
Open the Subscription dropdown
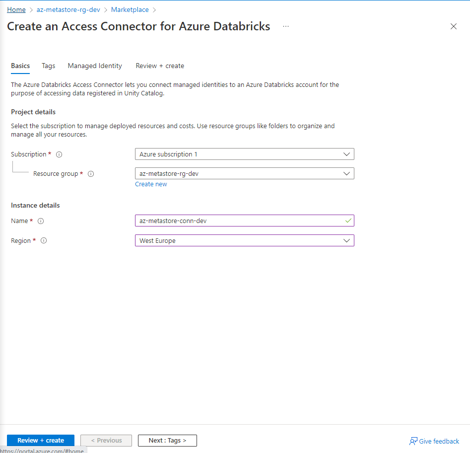pyautogui.click(x=347, y=154)
